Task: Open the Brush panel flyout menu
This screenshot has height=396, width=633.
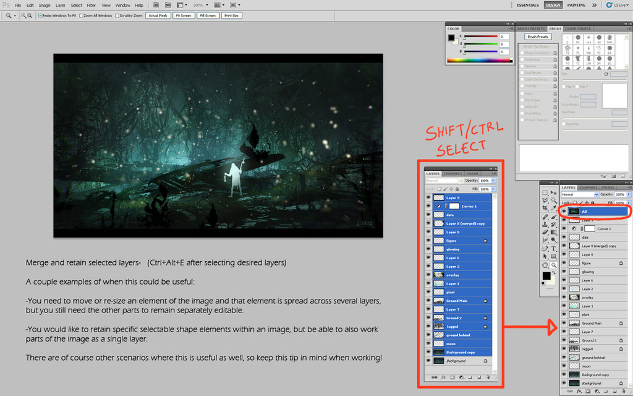Action: [x=629, y=28]
